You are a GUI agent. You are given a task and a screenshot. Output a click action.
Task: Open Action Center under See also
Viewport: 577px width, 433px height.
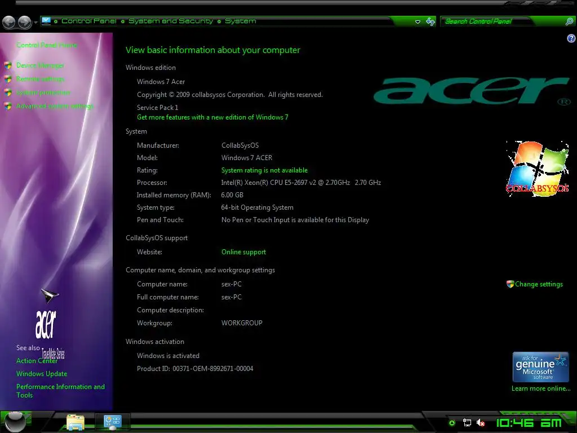coord(37,361)
